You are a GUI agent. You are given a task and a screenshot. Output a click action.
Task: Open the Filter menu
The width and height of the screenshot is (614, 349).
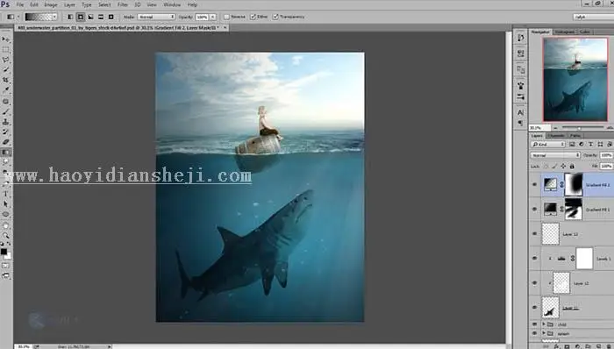[x=123, y=4]
